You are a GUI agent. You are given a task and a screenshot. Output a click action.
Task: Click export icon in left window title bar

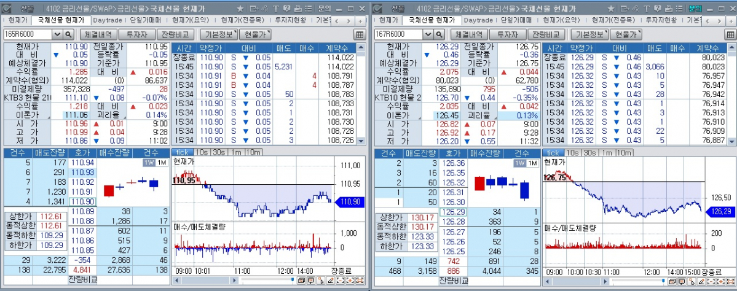(x=254, y=9)
